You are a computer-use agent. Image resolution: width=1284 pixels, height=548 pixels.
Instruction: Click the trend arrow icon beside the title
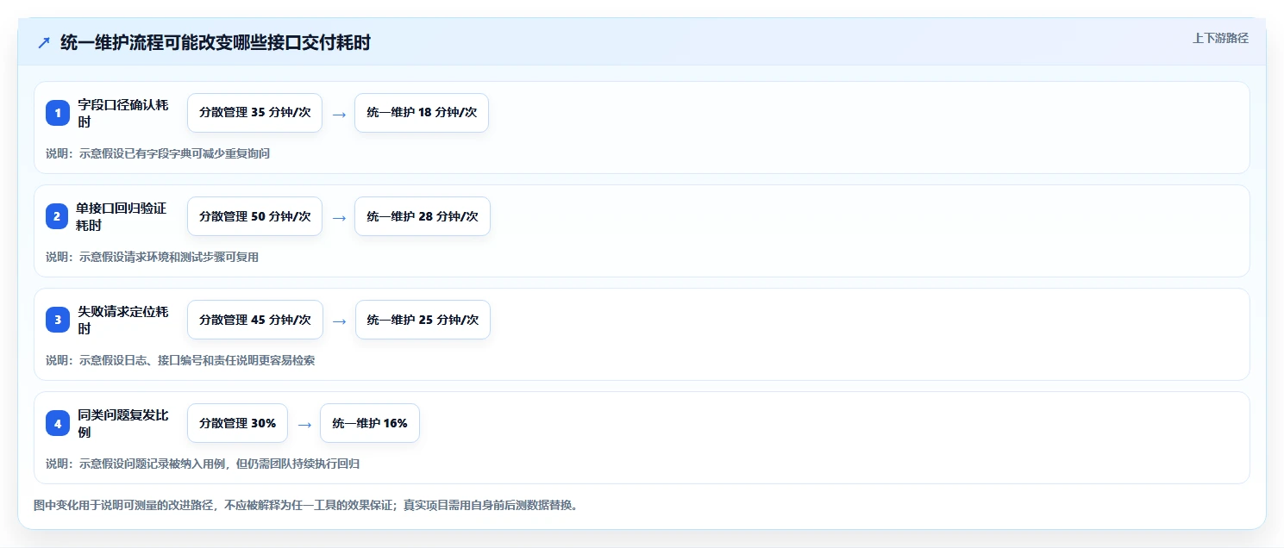(43, 42)
